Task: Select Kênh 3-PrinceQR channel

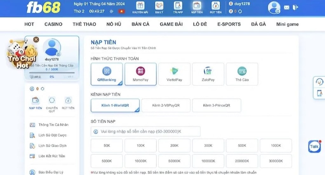Action: tap(216, 105)
